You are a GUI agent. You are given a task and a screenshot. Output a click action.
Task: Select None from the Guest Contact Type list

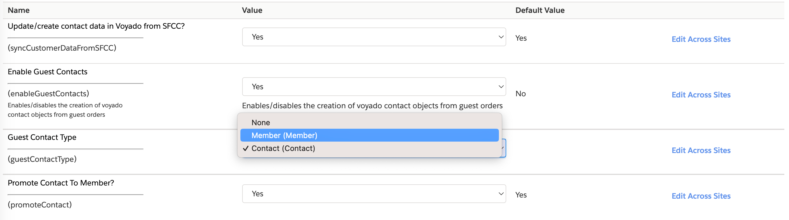260,122
